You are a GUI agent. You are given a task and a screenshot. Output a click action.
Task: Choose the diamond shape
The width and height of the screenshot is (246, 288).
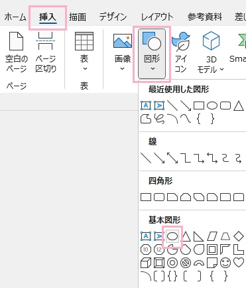pyautogui.click(x=239, y=236)
